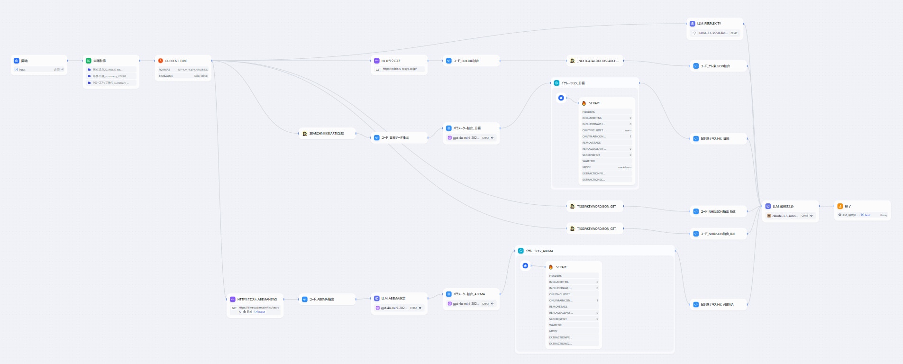This screenshot has width=903, height=364.
Task: Click the flame icon on イテレーション_日経 SCRAPE node
Action: click(584, 103)
